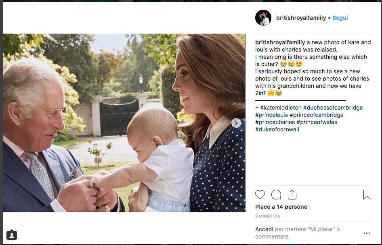Open the #princelouis hashtag
Image resolution: width=382 pixels, height=245 pixels.
(271, 115)
